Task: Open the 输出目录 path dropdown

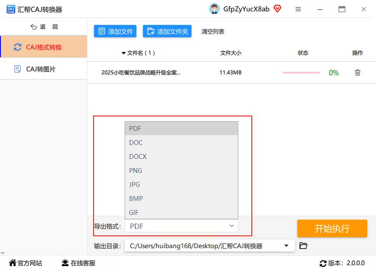Action: point(286,245)
